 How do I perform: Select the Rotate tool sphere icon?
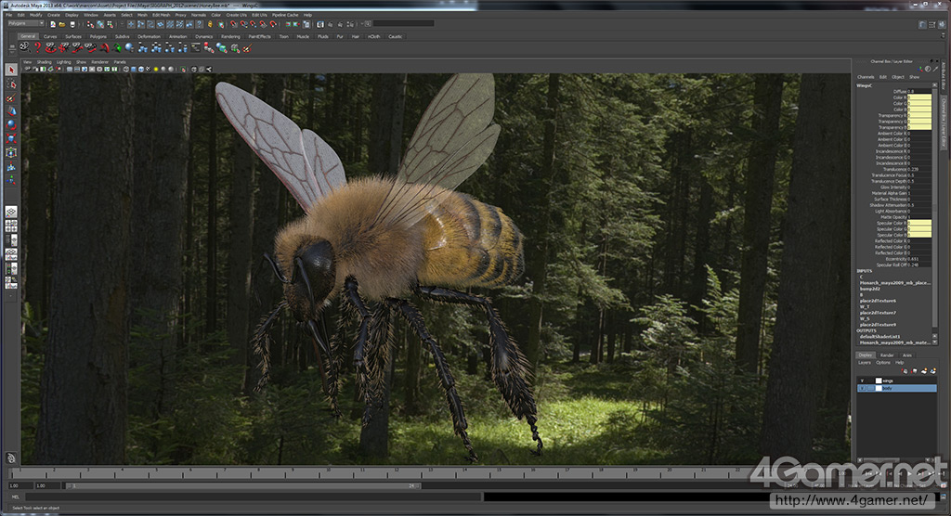tap(11, 123)
